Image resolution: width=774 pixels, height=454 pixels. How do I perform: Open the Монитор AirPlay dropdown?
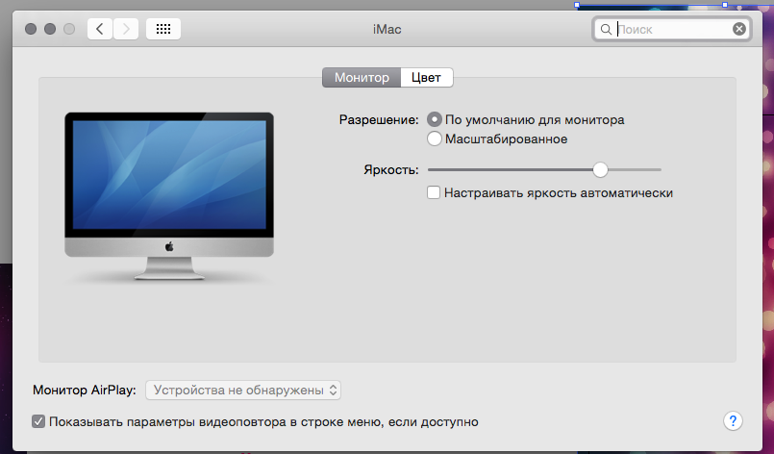click(243, 391)
